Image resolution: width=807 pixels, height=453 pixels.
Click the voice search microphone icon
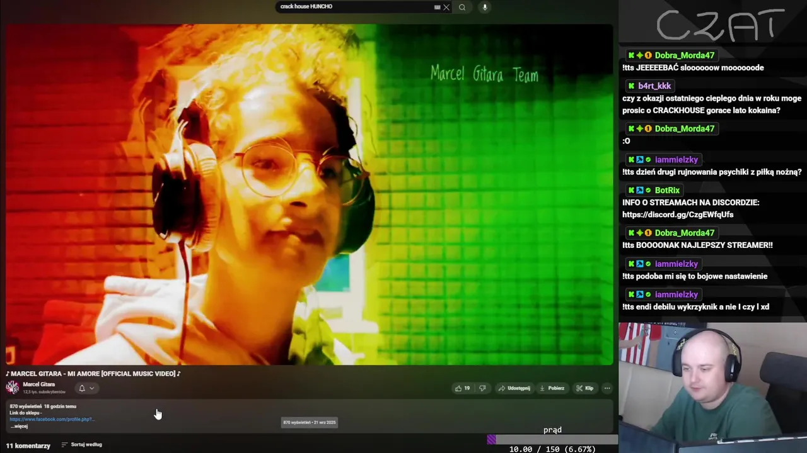click(x=484, y=7)
